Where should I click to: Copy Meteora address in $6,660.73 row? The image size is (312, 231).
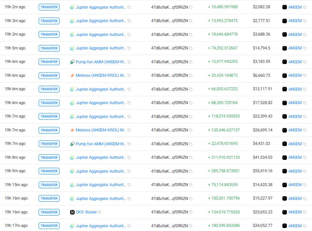point(129,76)
